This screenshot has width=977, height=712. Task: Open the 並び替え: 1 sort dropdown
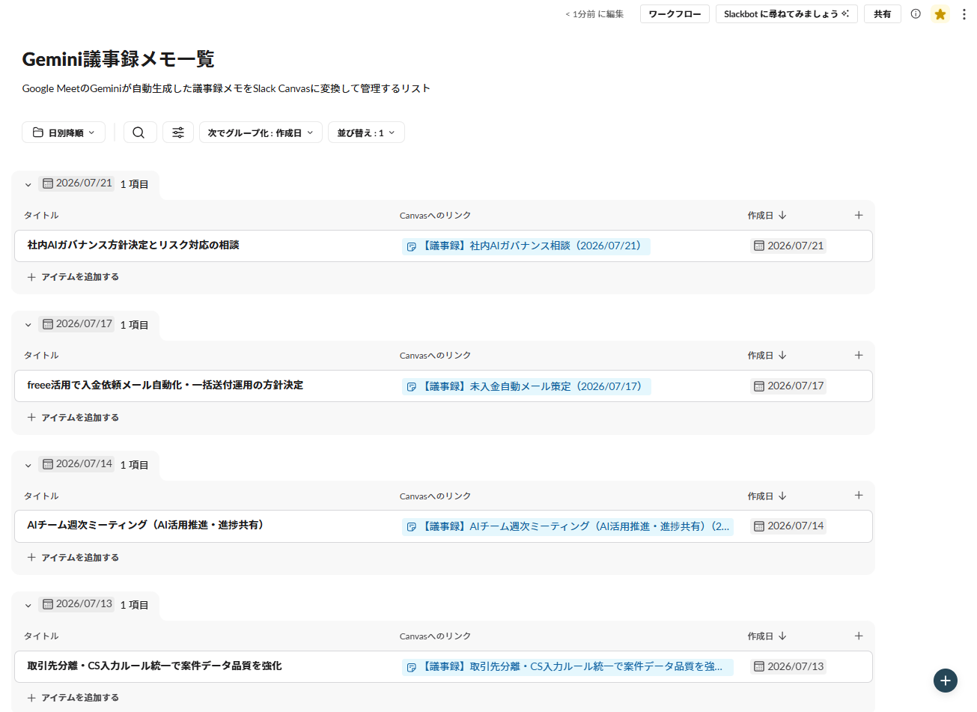[x=366, y=133]
